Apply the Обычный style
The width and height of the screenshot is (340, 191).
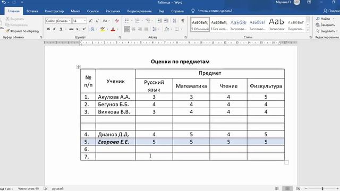point(200,24)
